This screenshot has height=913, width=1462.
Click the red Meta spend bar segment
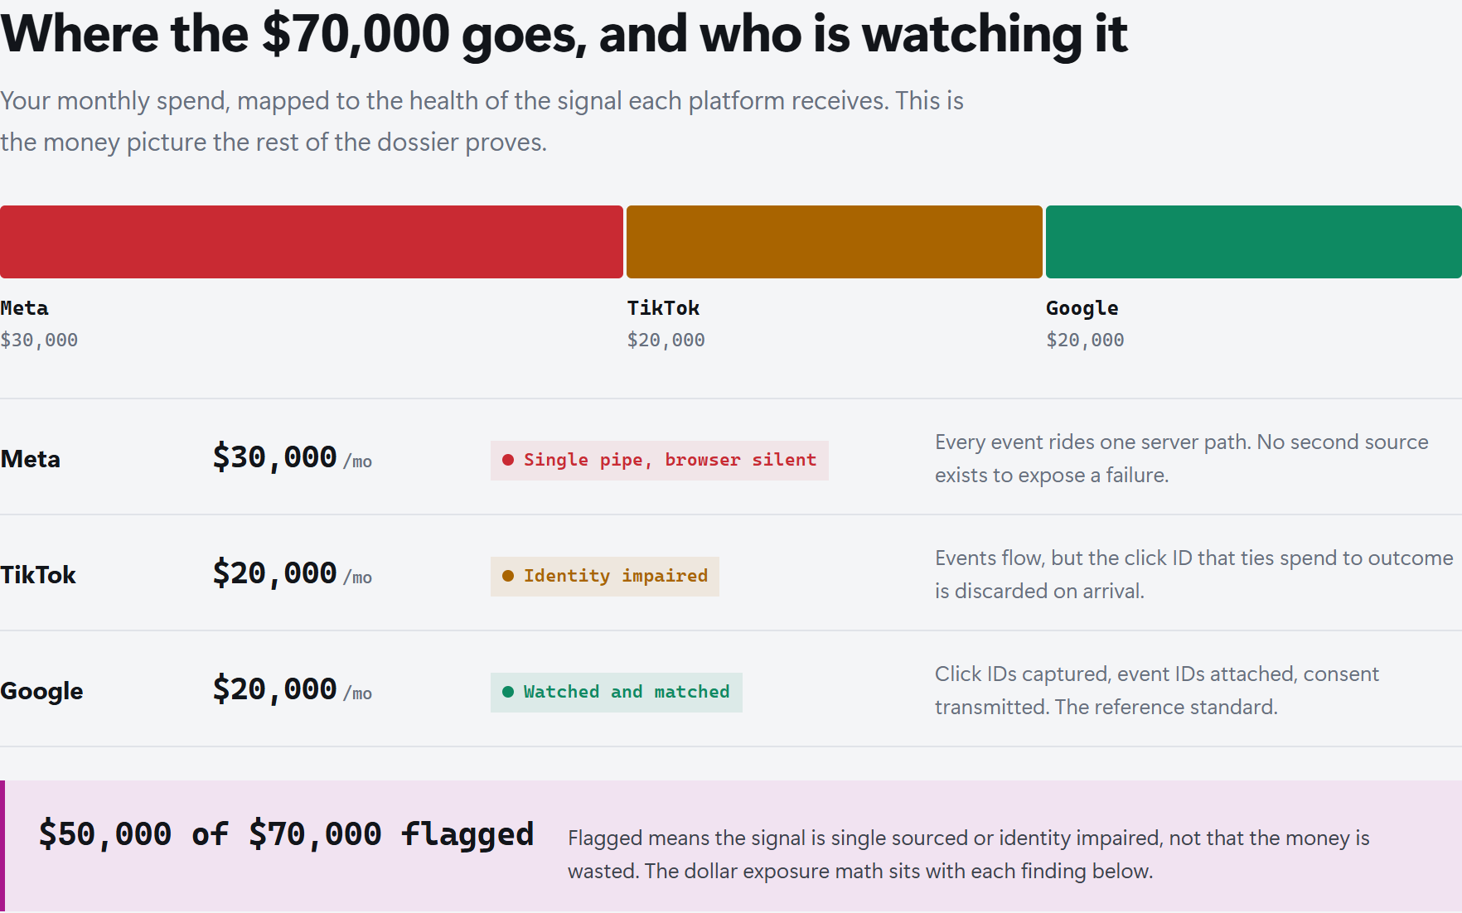point(312,242)
